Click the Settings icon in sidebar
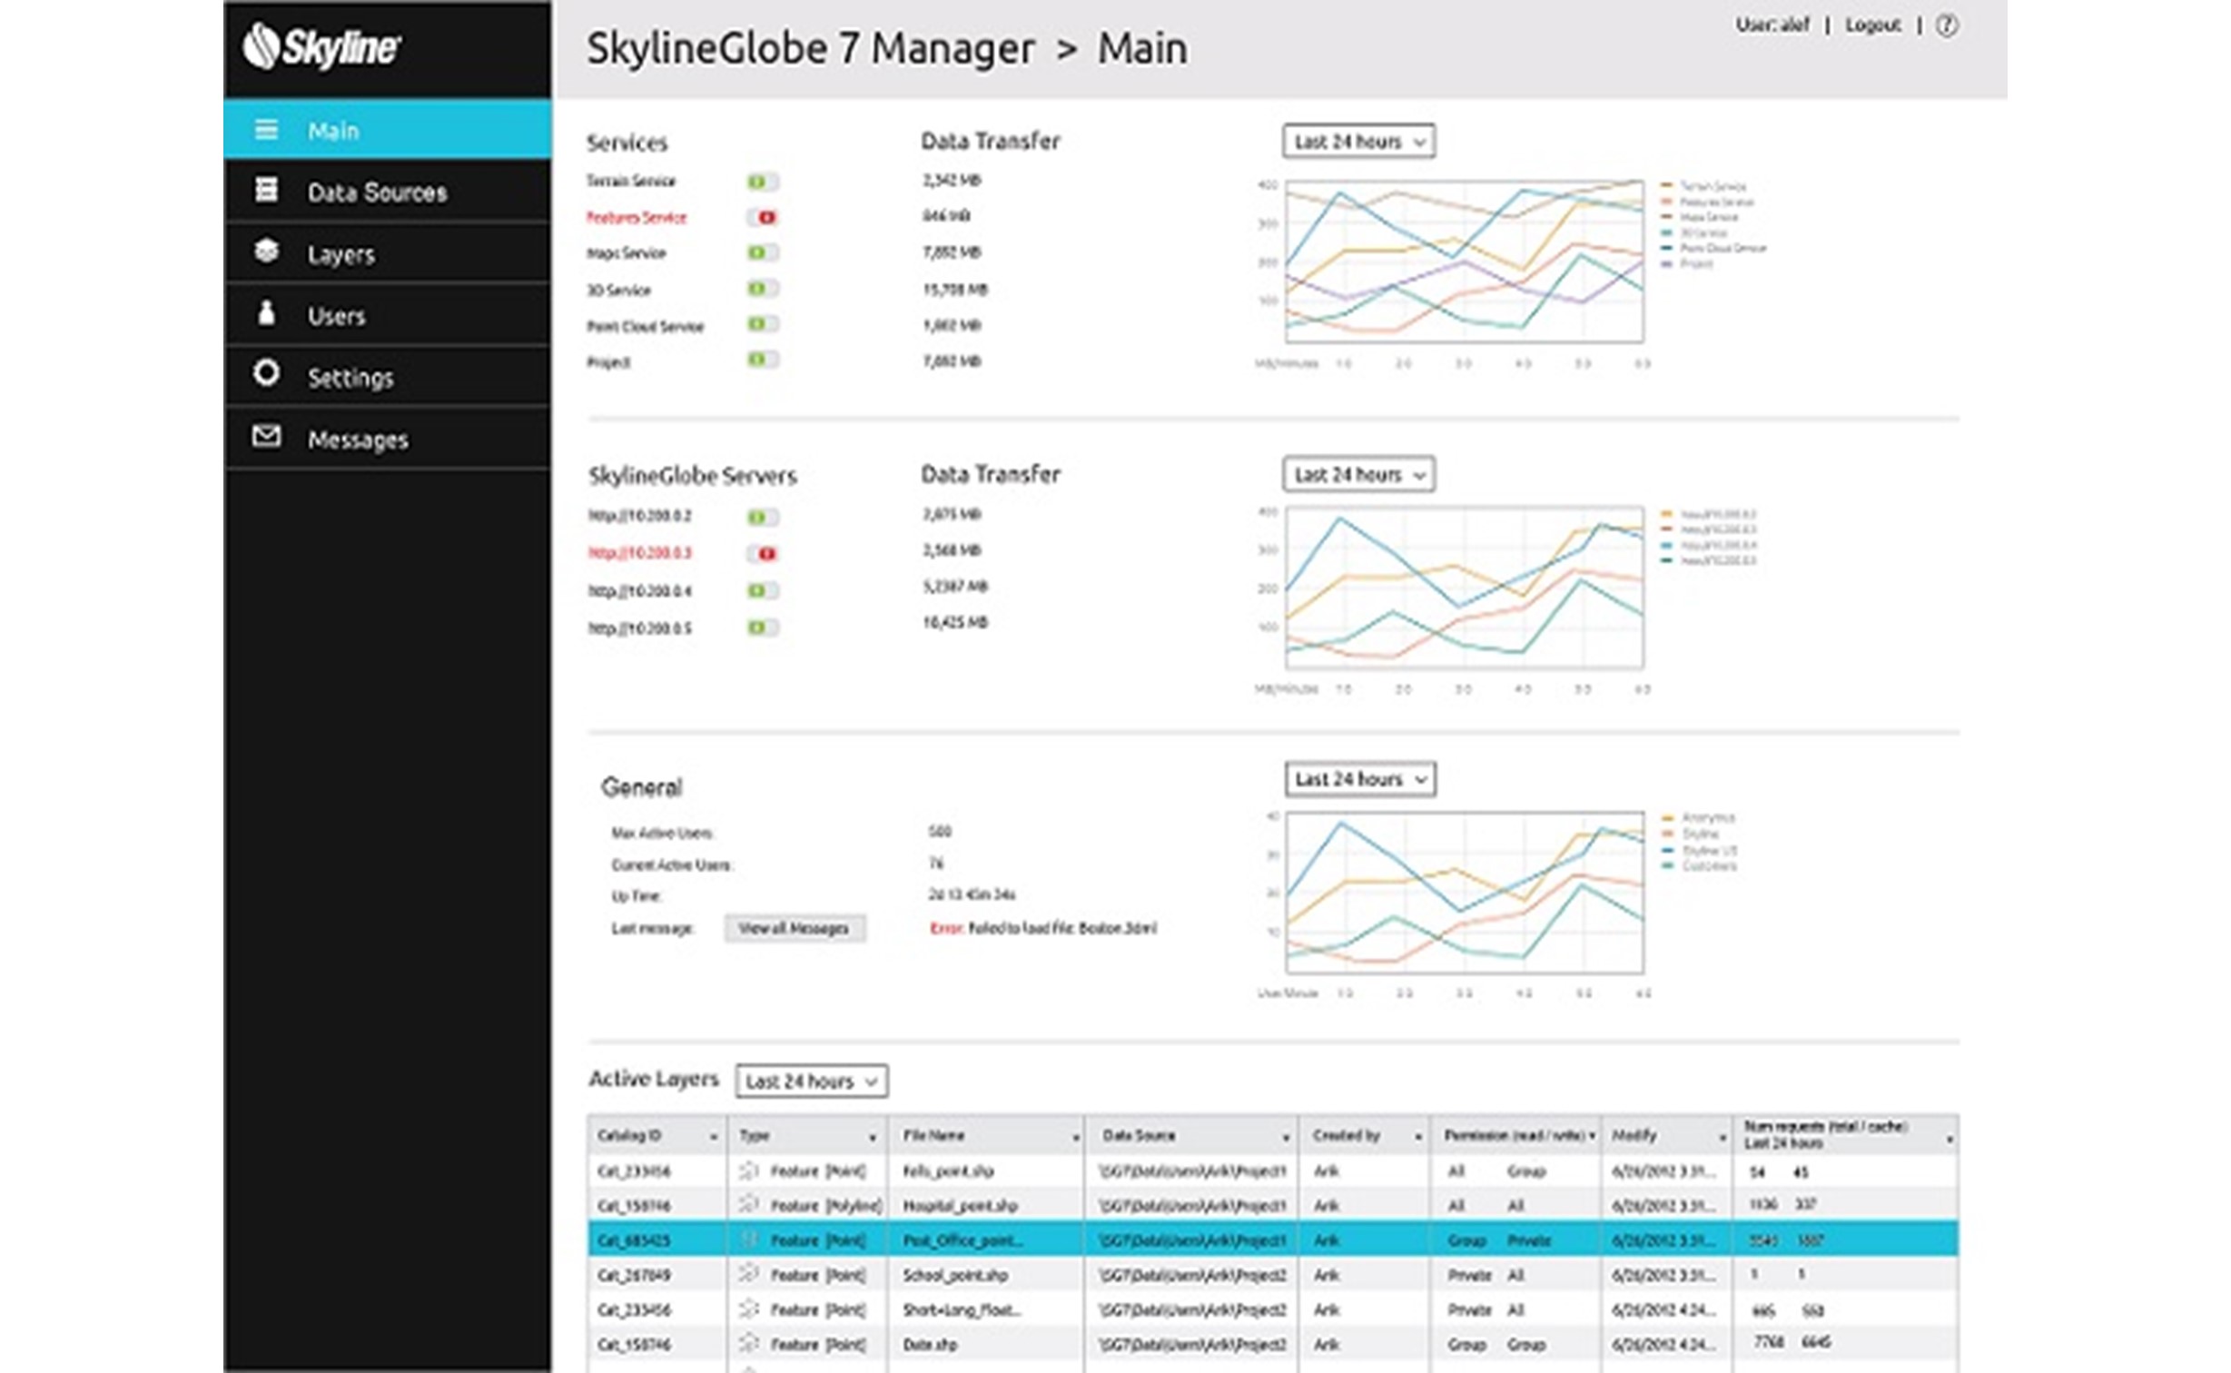This screenshot has height=1373, width=2231. point(266,378)
